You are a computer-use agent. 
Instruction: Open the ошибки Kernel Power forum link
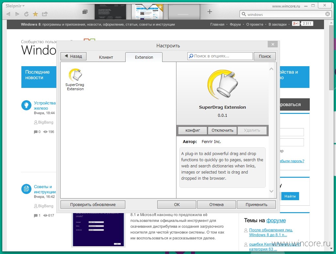[275, 247]
